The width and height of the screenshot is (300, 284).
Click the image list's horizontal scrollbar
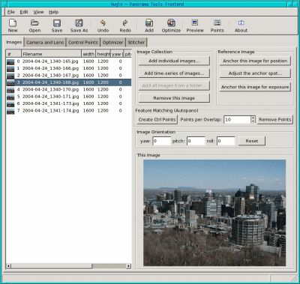[x=68, y=266]
